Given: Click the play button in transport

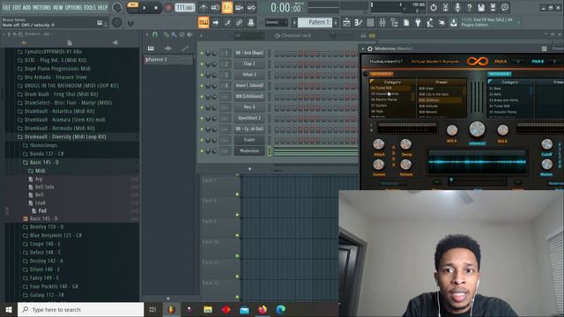Looking at the screenshot, I should point(145,8).
